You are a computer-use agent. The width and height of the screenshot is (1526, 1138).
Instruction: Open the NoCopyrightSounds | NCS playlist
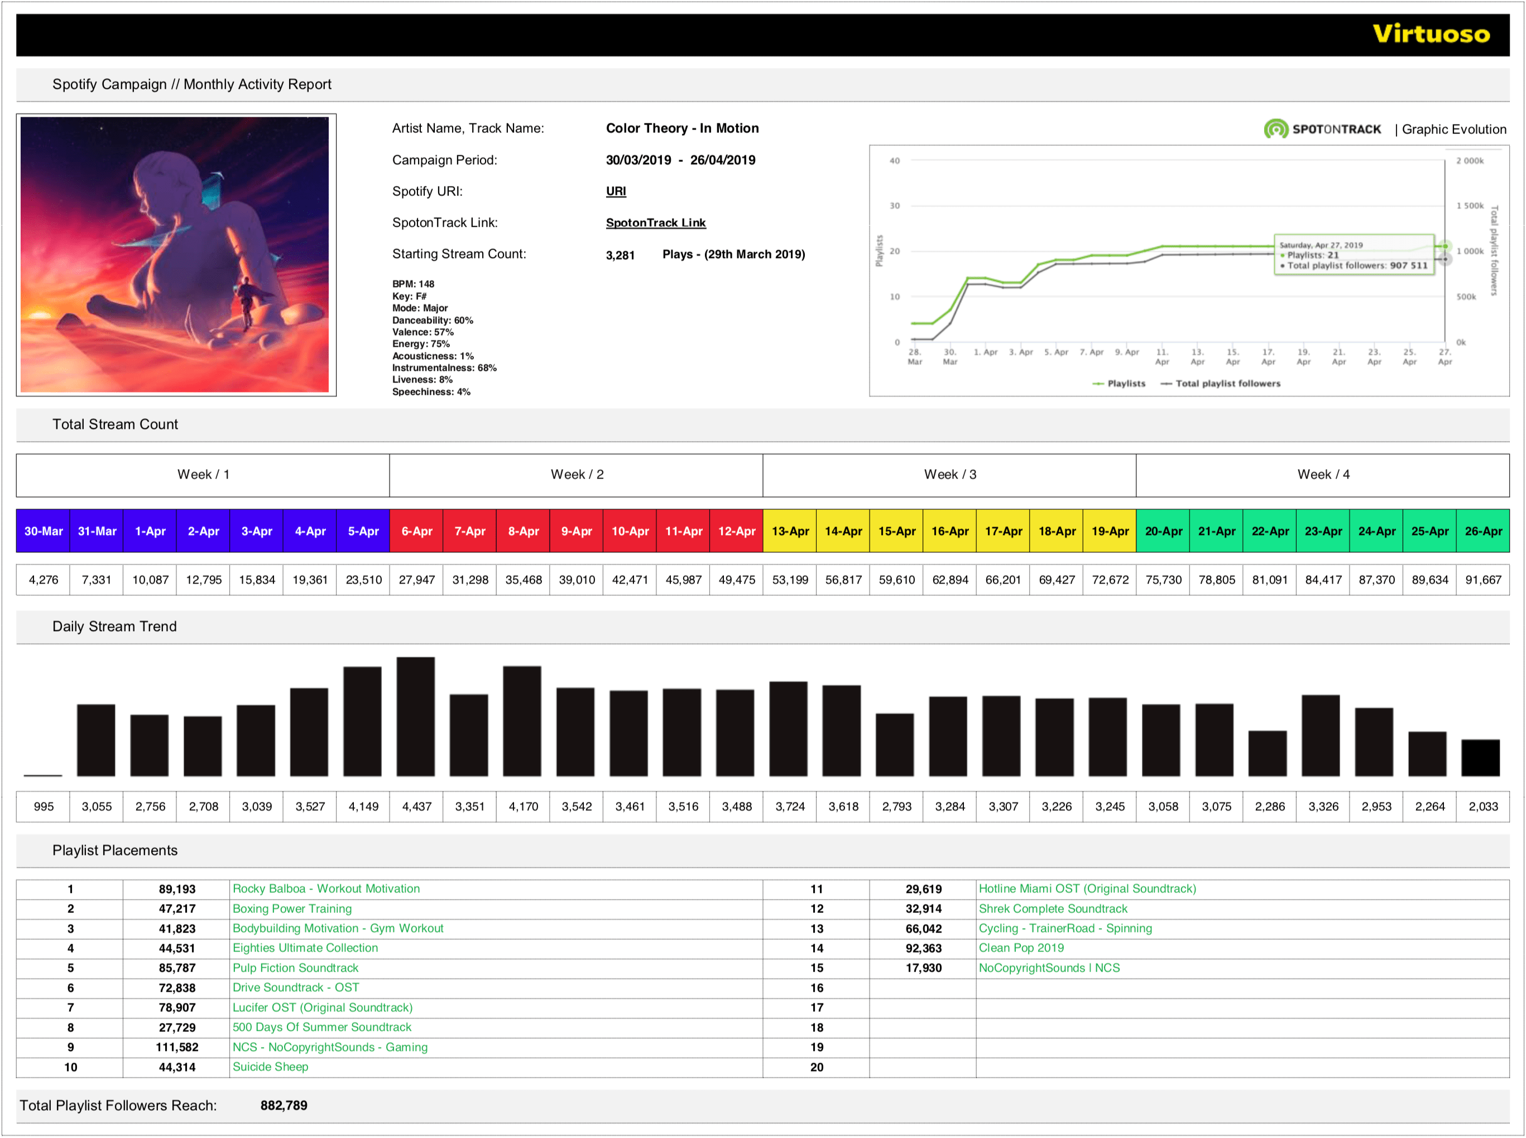(x=1049, y=968)
